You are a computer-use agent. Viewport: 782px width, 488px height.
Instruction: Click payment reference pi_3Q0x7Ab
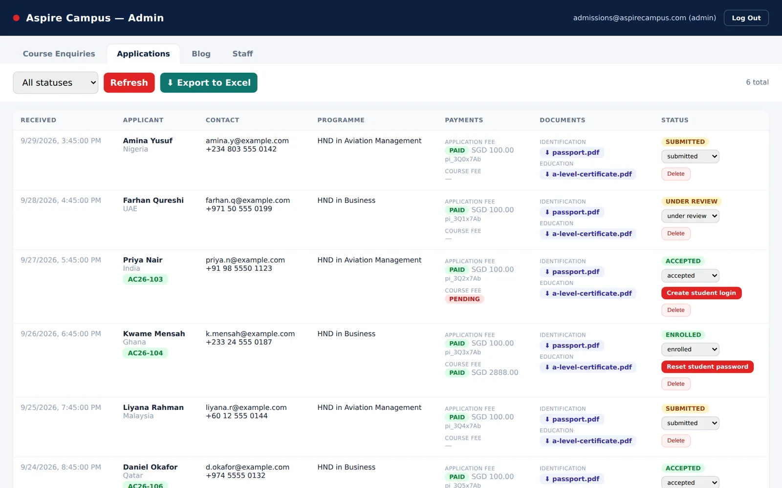pos(463,159)
